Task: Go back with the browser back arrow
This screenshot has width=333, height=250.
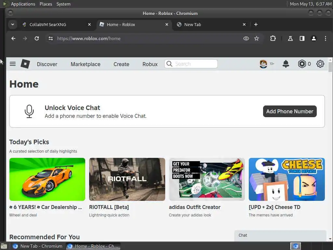Action: 13,38
